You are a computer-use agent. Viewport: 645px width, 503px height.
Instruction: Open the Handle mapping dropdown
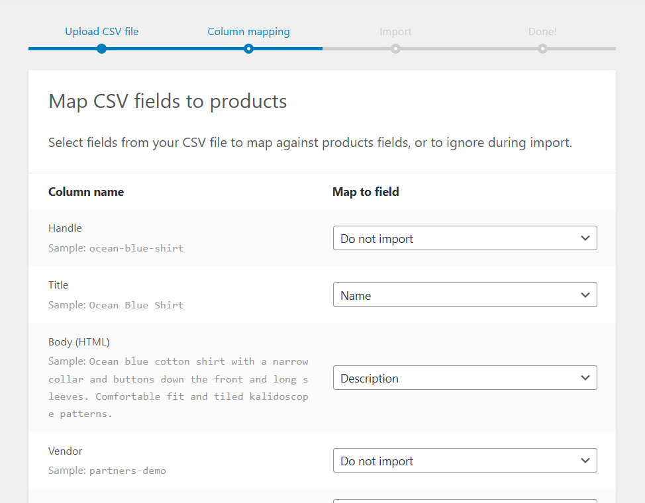point(464,238)
